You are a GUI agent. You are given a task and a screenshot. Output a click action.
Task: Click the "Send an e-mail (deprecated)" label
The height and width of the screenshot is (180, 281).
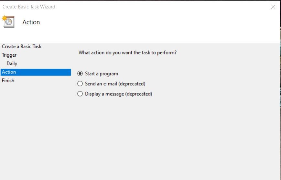click(x=115, y=84)
